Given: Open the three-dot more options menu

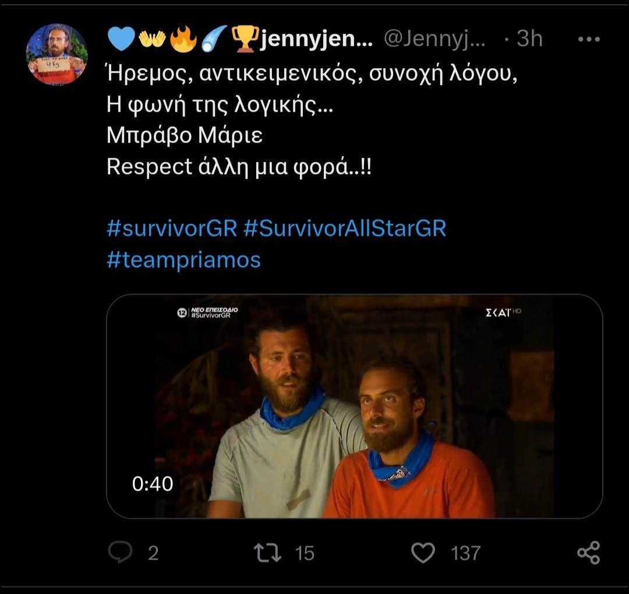Looking at the screenshot, I should pos(588,40).
